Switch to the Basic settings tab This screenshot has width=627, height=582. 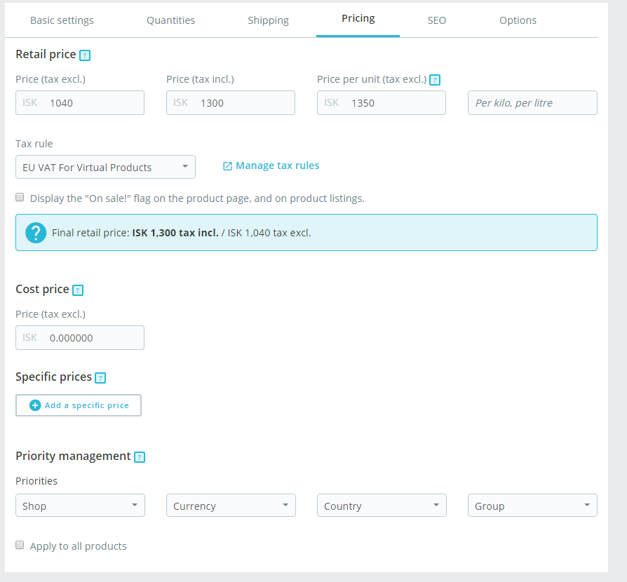(62, 20)
